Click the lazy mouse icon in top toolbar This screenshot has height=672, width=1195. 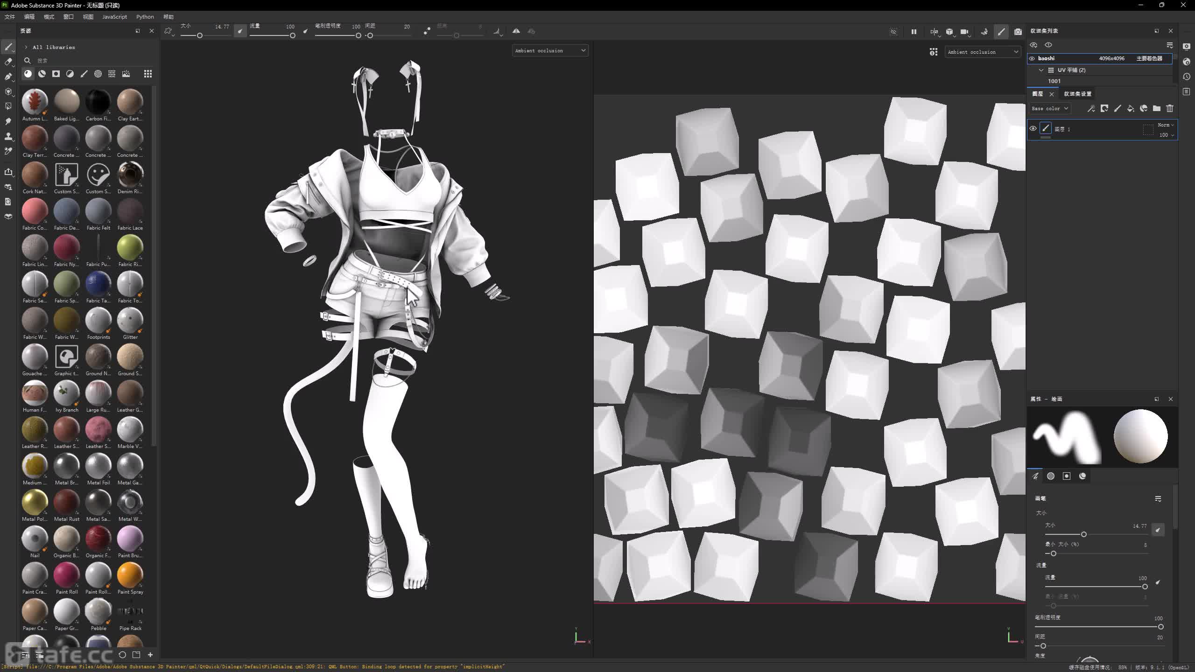click(x=427, y=31)
